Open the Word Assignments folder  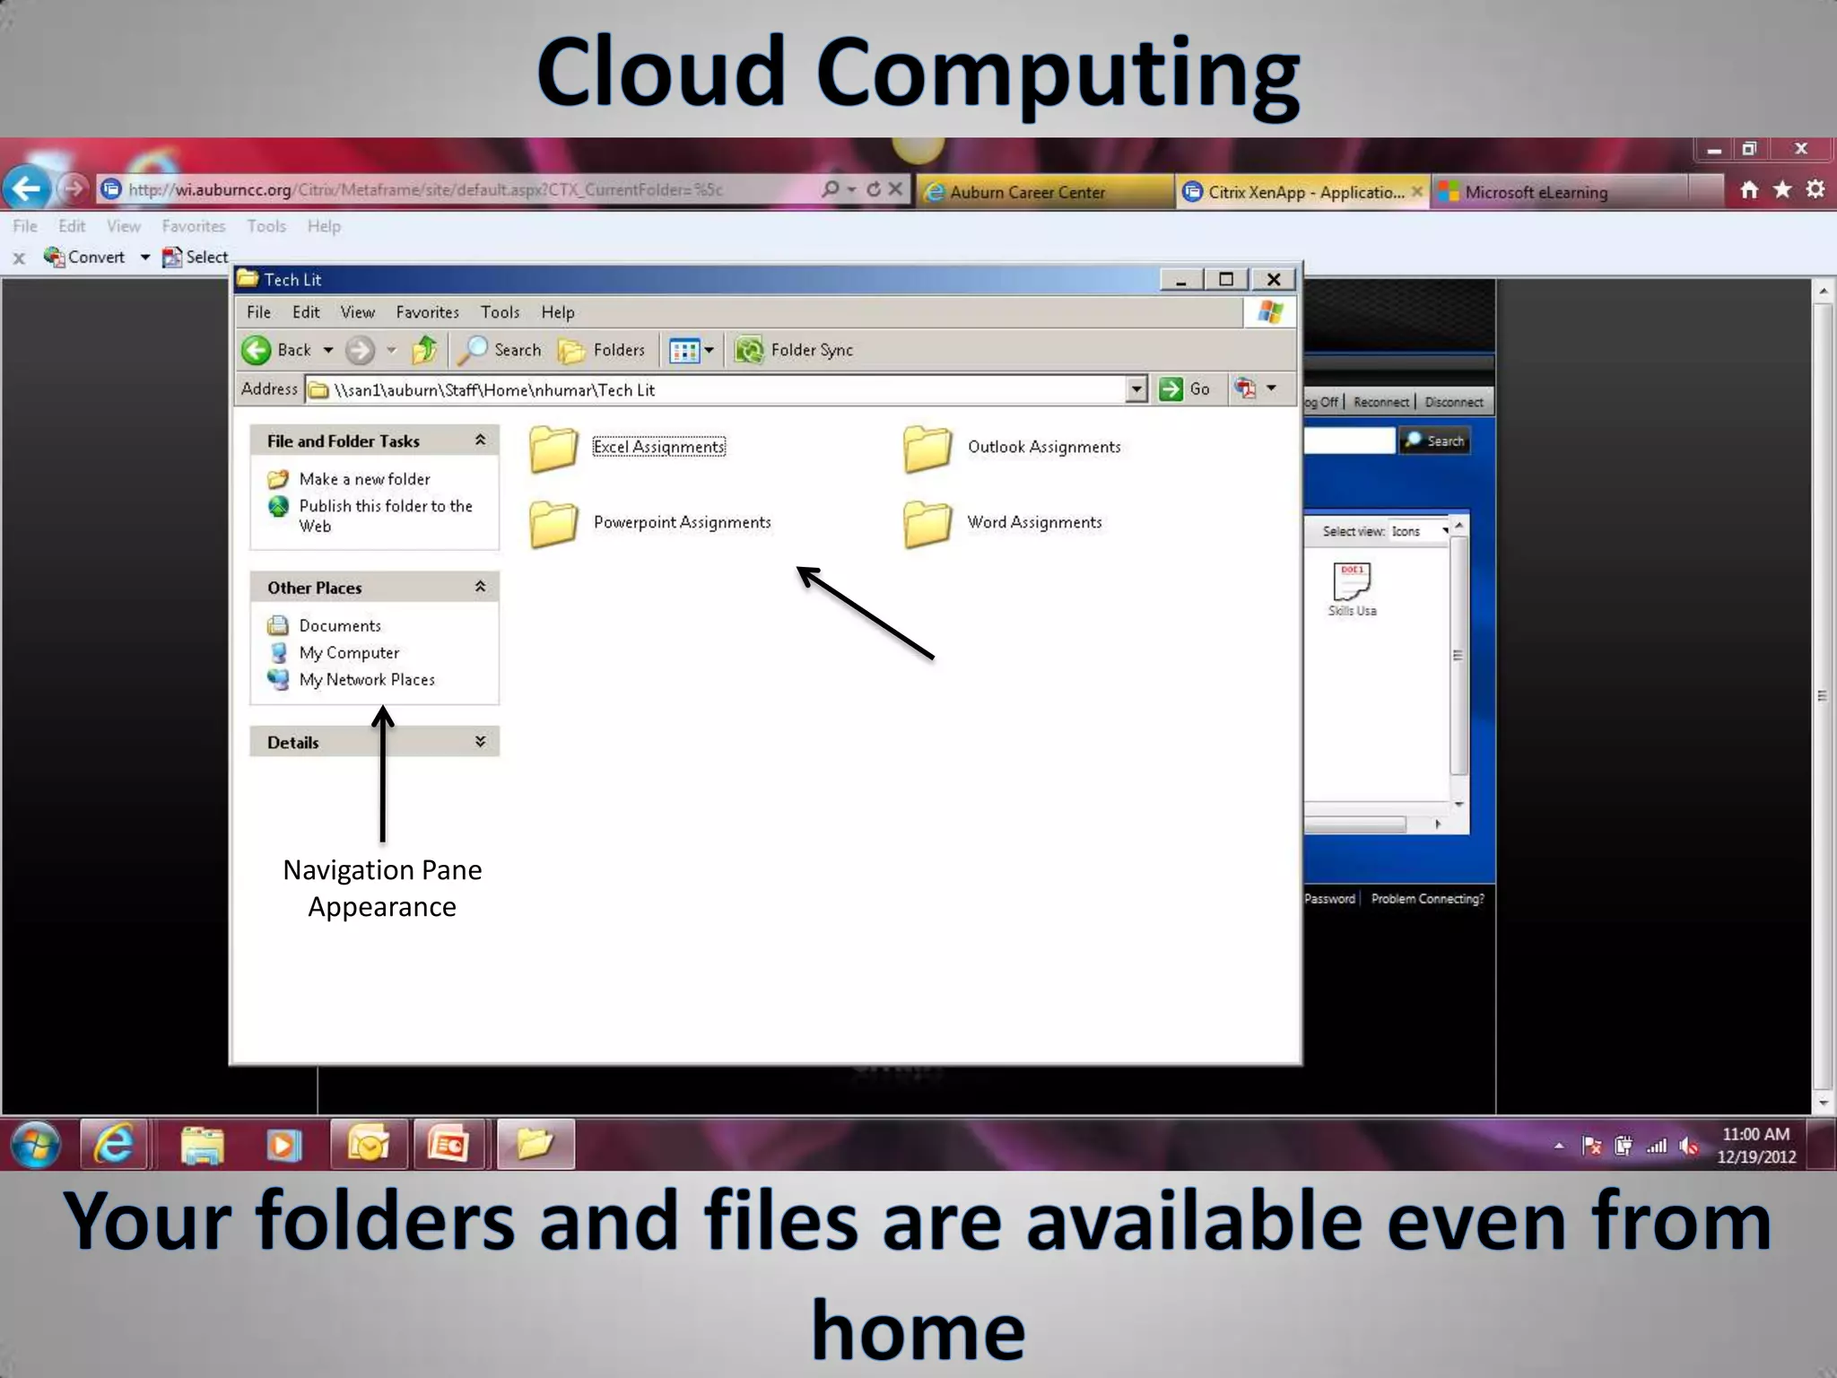click(928, 524)
